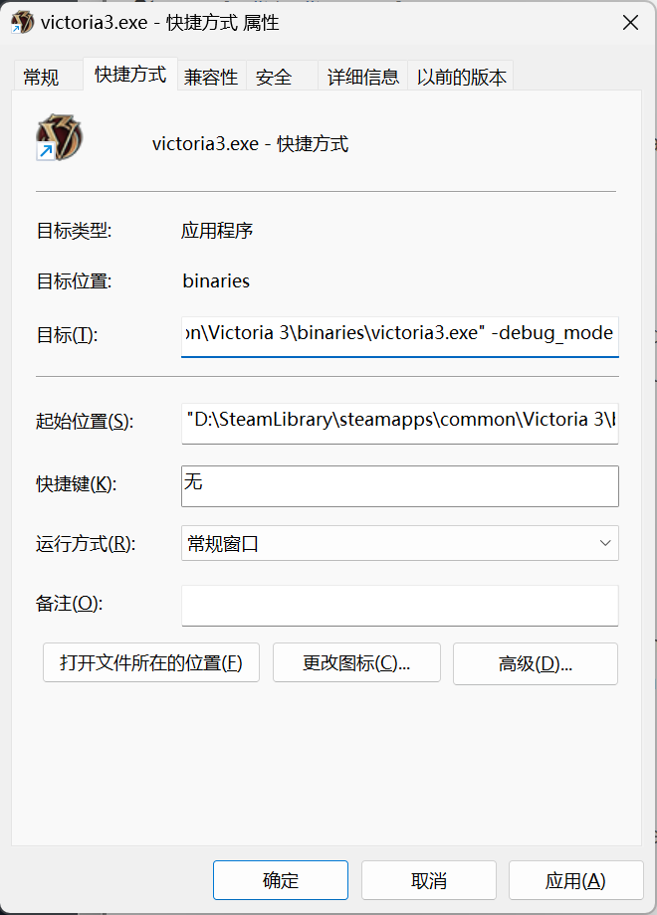Open the 以前的版本 tab
The image size is (657, 915).
point(461,77)
